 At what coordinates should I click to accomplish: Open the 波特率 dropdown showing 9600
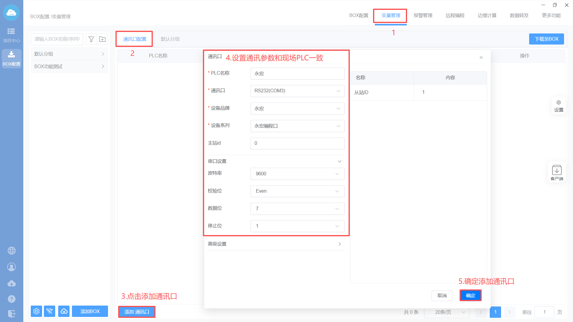(297, 174)
